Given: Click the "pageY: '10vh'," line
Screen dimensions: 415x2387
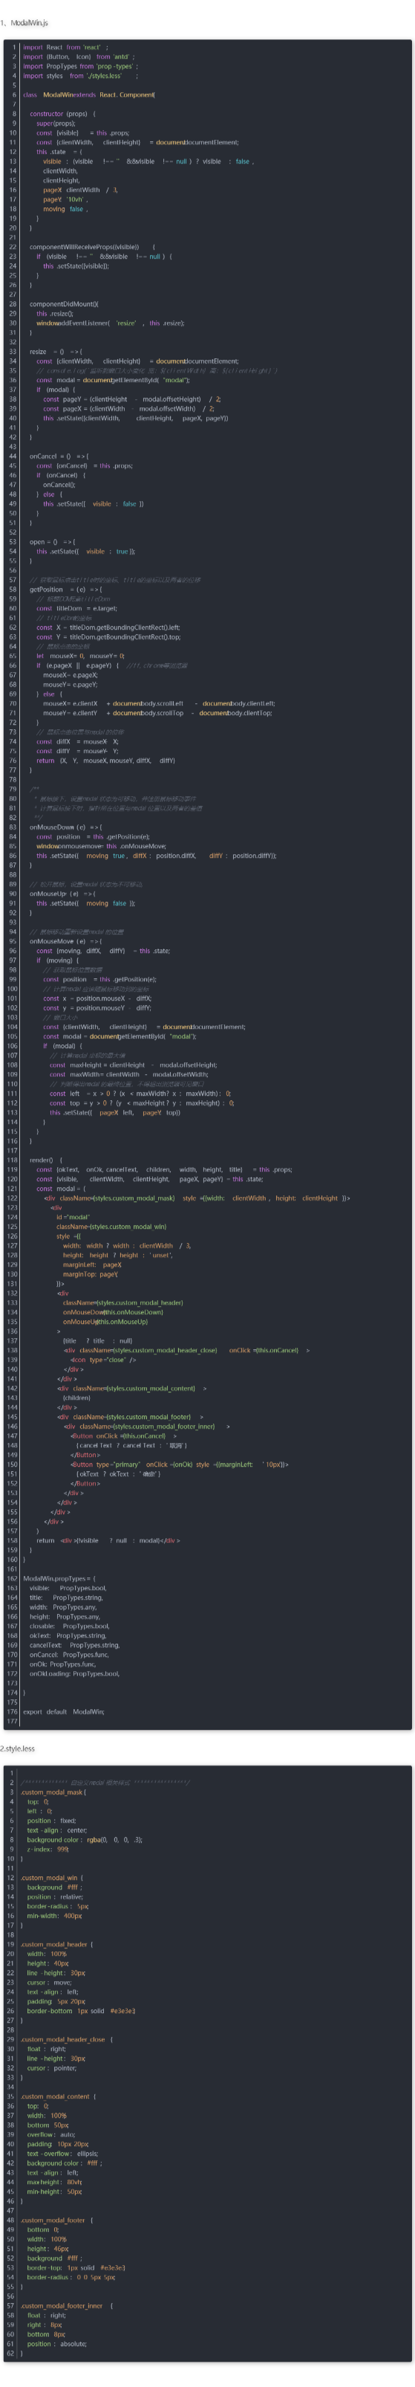Looking at the screenshot, I should pos(66,199).
